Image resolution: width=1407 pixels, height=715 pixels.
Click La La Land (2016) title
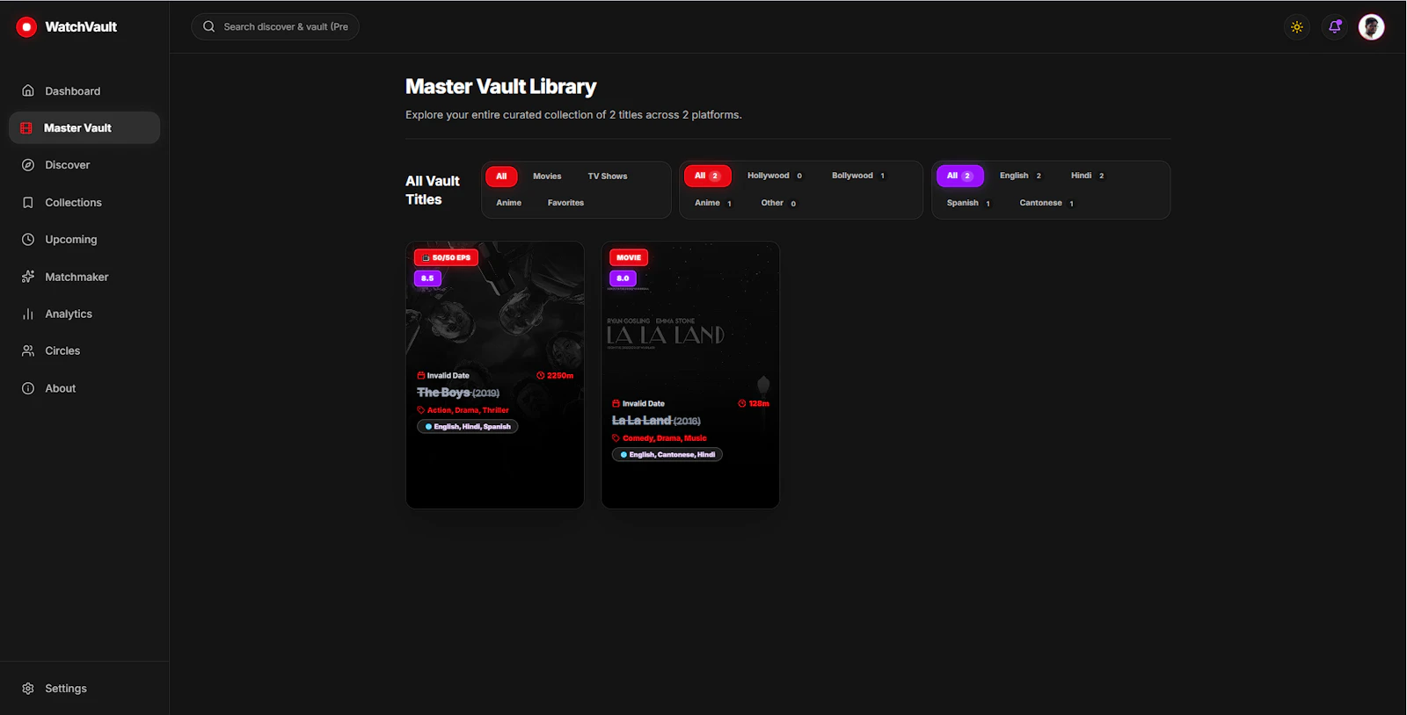tap(656, 421)
